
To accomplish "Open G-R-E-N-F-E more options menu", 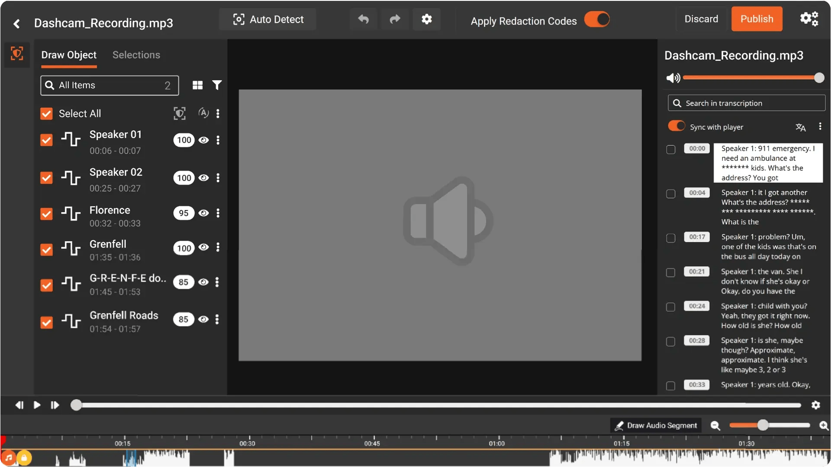I will click(x=217, y=282).
